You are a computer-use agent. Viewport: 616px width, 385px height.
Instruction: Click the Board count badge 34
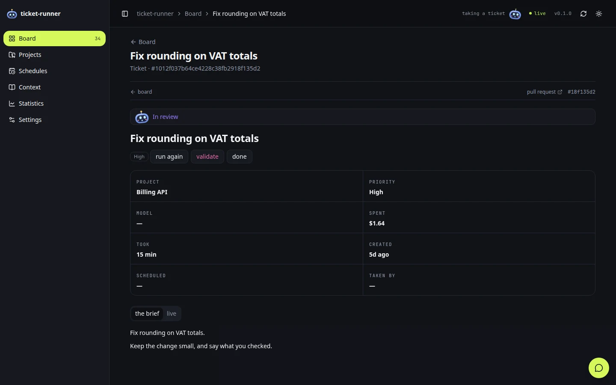pyautogui.click(x=98, y=38)
